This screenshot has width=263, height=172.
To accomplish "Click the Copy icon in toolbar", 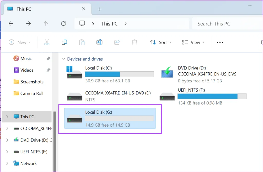I will pyautogui.click(x=64, y=42).
